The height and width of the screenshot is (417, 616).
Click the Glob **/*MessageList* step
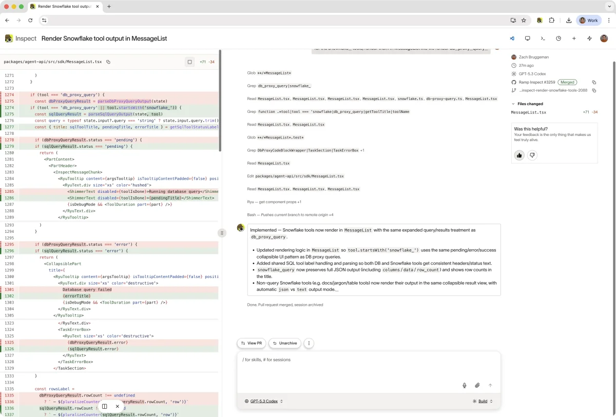pos(269,73)
